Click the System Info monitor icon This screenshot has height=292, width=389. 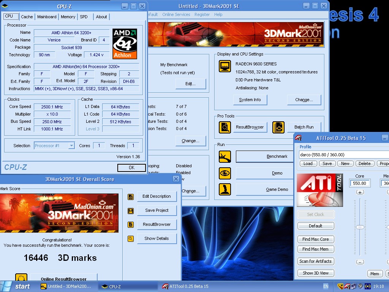point(225,66)
